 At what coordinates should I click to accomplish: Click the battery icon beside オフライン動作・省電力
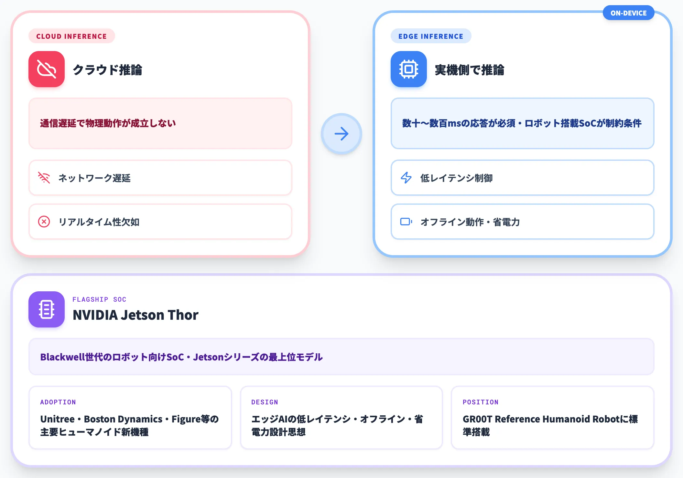tap(406, 222)
